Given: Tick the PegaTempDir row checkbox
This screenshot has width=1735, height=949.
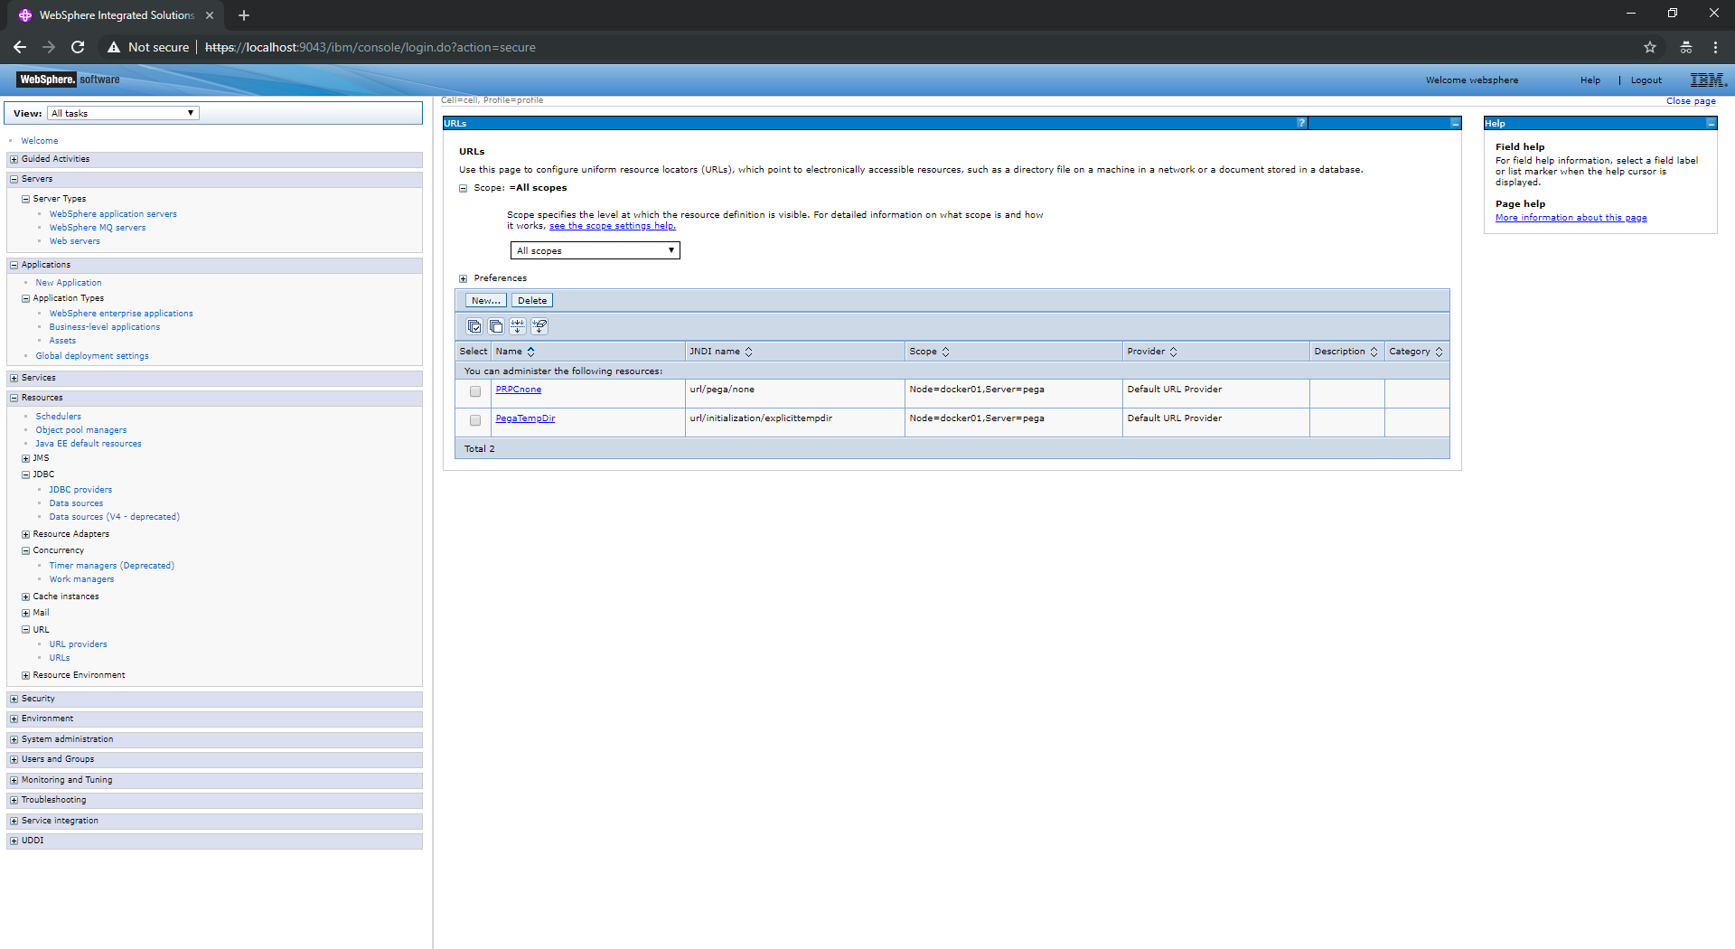Looking at the screenshot, I should coord(475,420).
